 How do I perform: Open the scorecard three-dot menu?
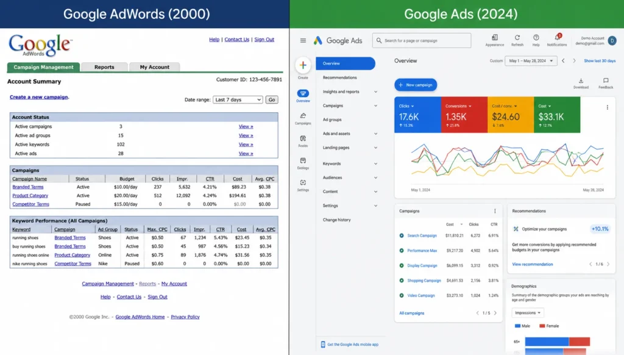click(x=608, y=107)
